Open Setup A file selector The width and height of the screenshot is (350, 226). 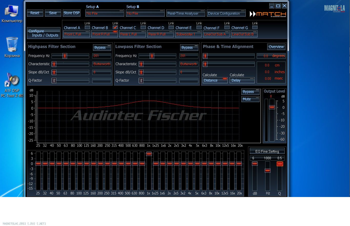(105, 13)
